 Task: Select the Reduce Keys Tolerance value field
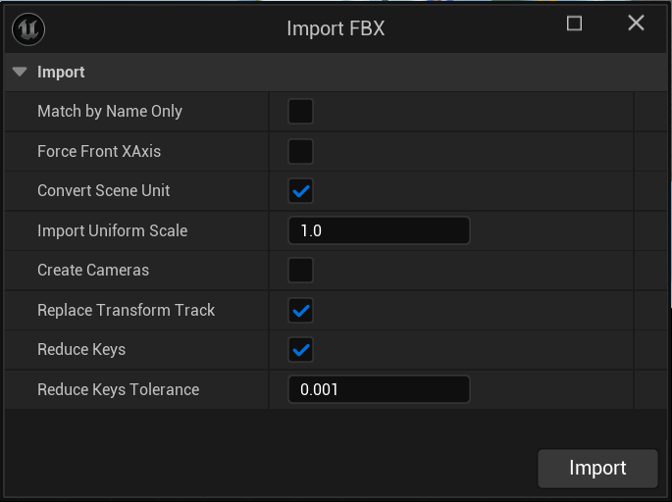click(379, 389)
